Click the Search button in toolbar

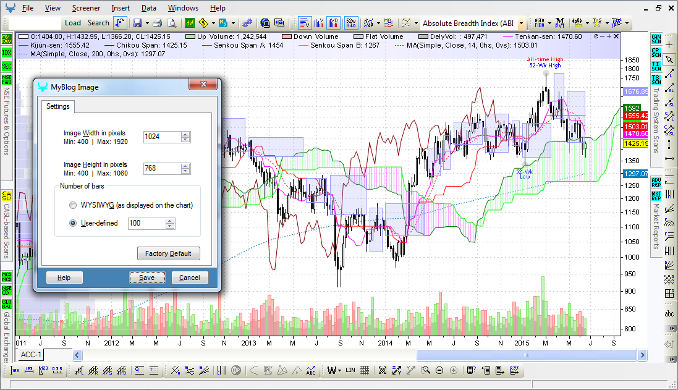click(x=98, y=23)
